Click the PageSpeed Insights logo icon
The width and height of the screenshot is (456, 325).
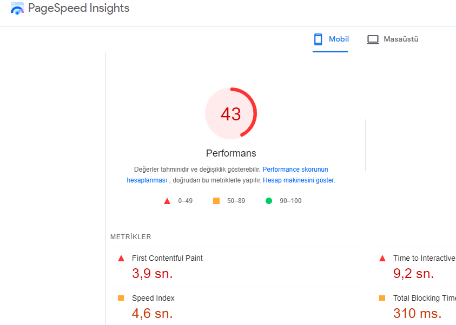[x=17, y=9]
